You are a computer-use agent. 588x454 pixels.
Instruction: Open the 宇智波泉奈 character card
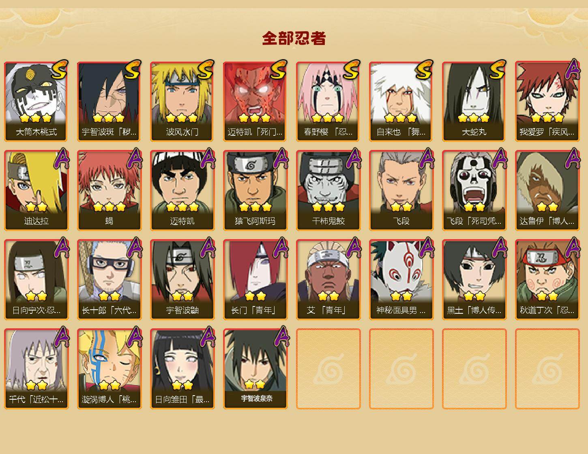[255, 369]
